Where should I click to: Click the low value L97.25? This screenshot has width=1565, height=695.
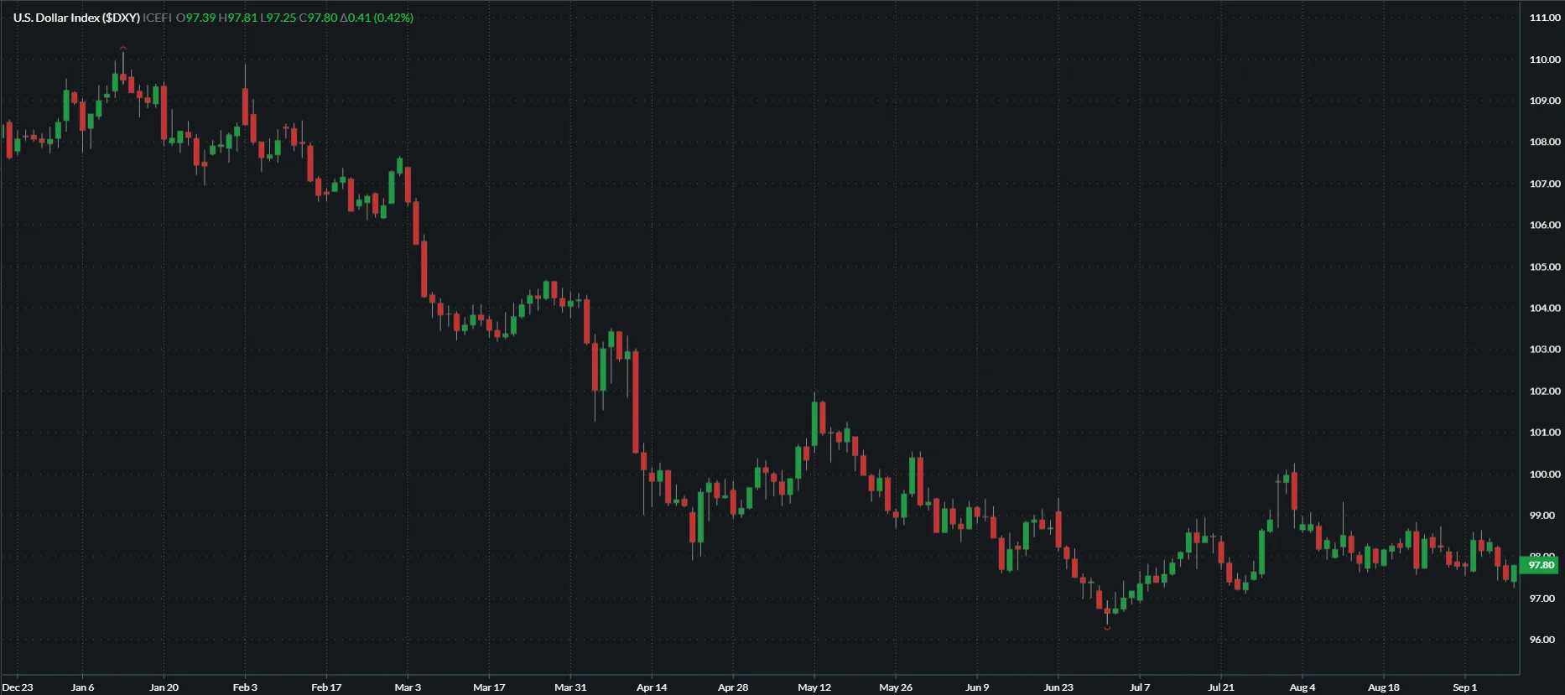coord(278,18)
